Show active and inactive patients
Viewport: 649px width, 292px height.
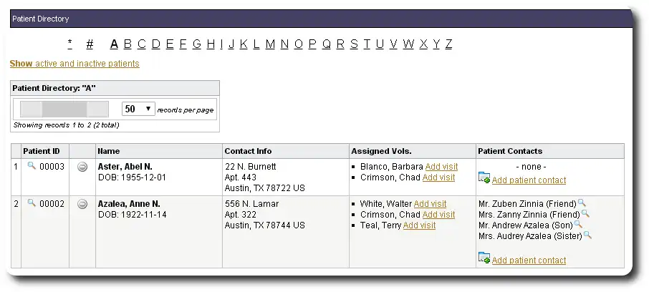click(74, 64)
